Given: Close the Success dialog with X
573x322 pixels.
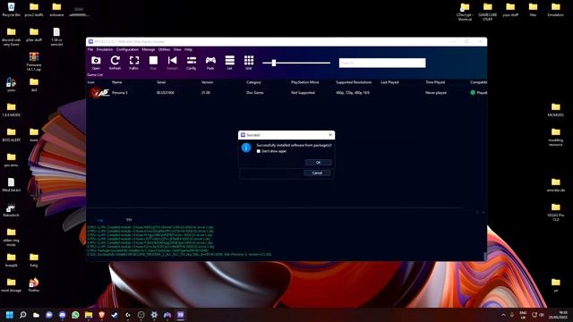Looking at the screenshot, I should pos(330,135).
